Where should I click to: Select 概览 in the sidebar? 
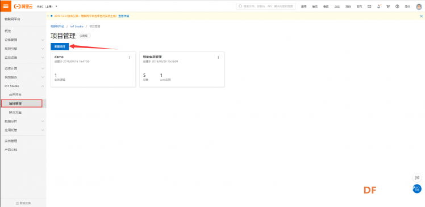(x=7, y=31)
